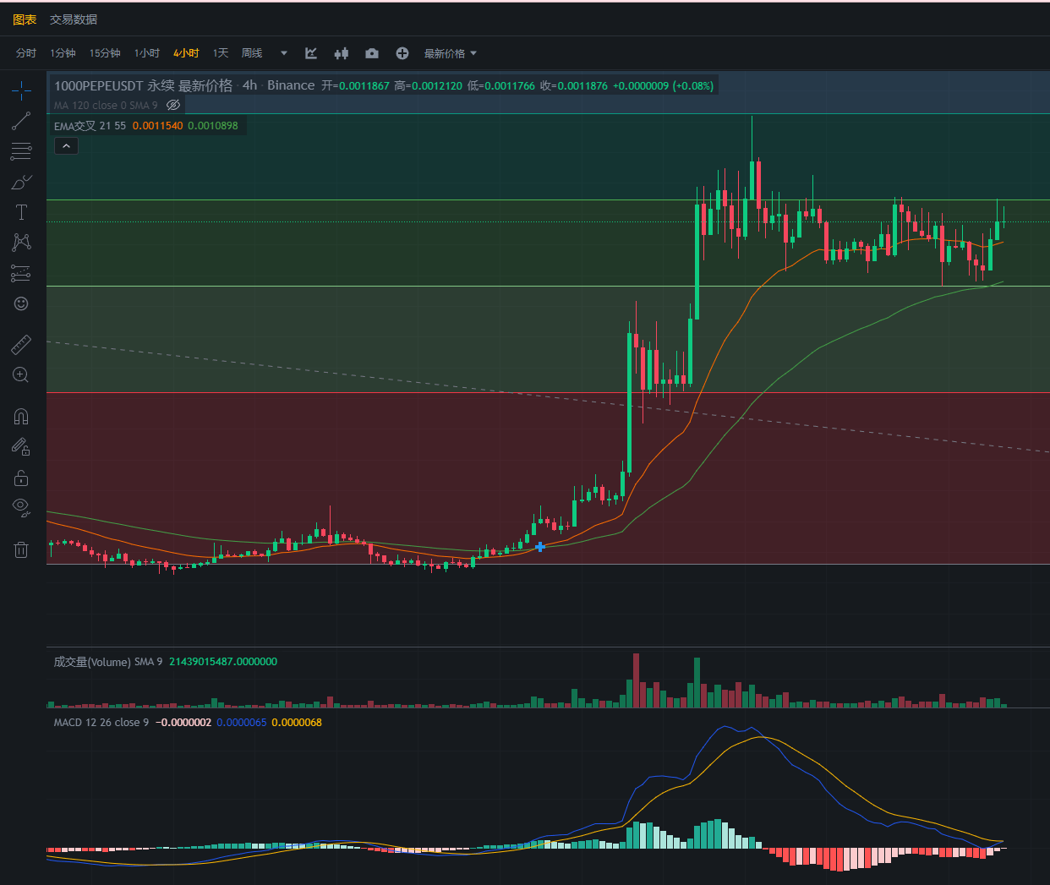This screenshot has width=1050, height=885.
Task: Select the text annotation tool
Action: click(x=21, y=212)
